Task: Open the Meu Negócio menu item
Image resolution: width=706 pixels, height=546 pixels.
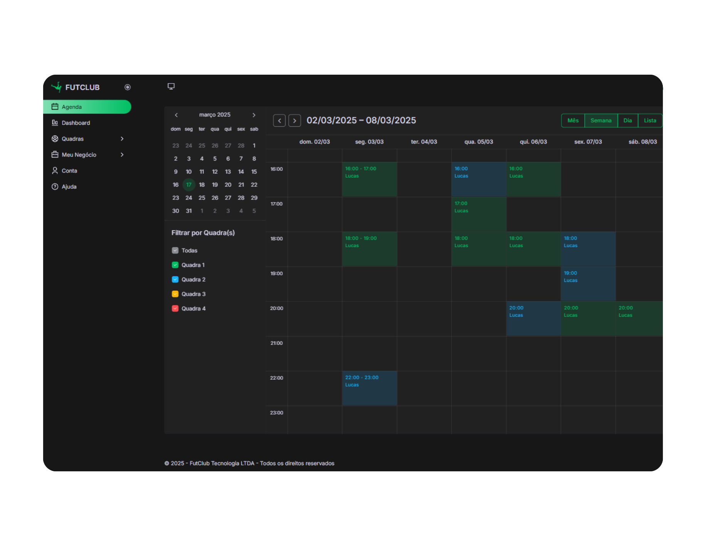Action: click(x=87, y=155)
